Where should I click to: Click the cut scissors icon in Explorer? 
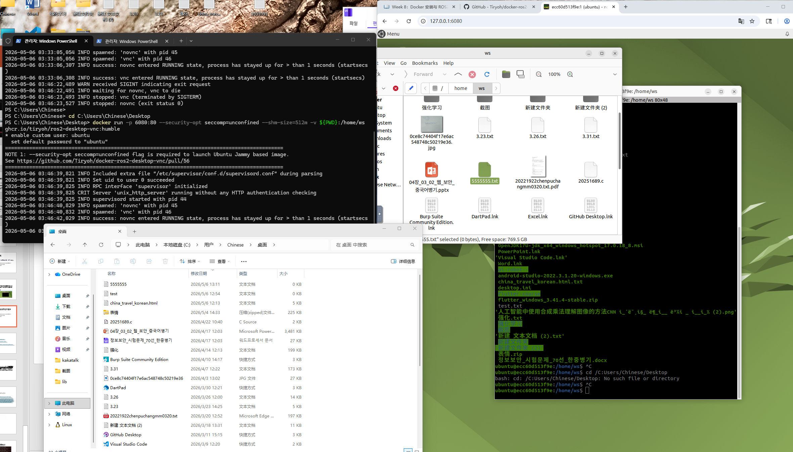tap(85, 261)
